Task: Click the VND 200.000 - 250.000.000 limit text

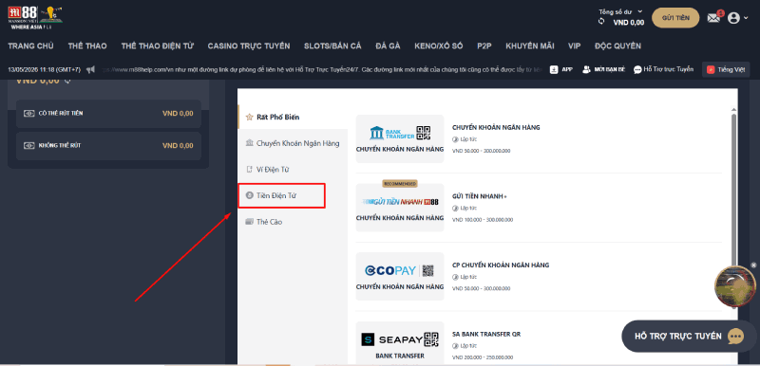Action: click(483, 357)
